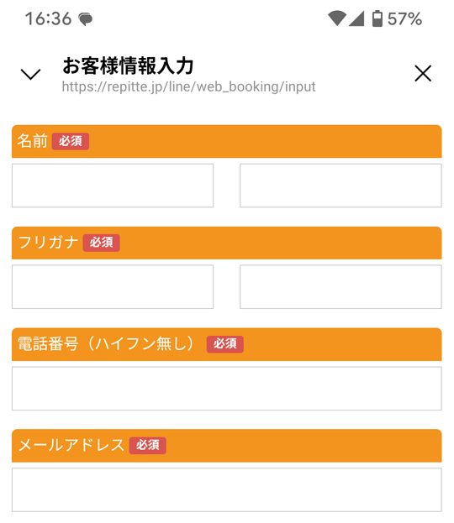The height and width of the screenshot is (523, 454).
Task: Tap the 電話番号(ハイフン無し) header label
Action: tap(106, 344)
